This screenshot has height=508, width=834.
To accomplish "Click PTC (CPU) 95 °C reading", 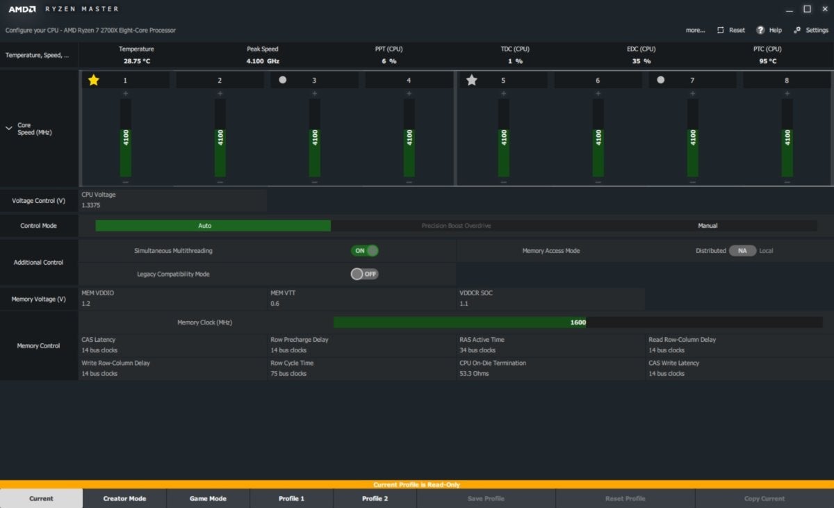I will (x=768, y=61).
